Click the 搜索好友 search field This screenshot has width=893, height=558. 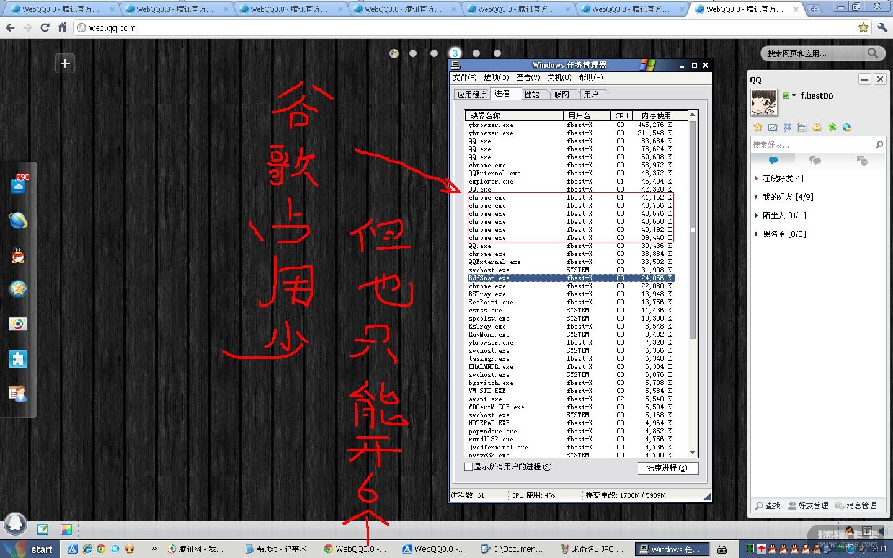pos(811,144)
